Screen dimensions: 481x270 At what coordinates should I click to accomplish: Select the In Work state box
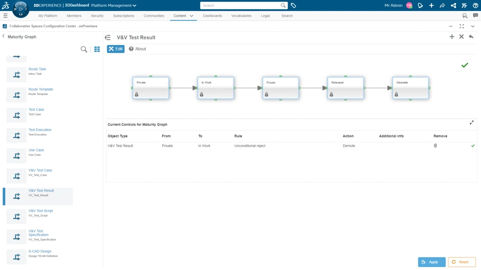point(215,88)
